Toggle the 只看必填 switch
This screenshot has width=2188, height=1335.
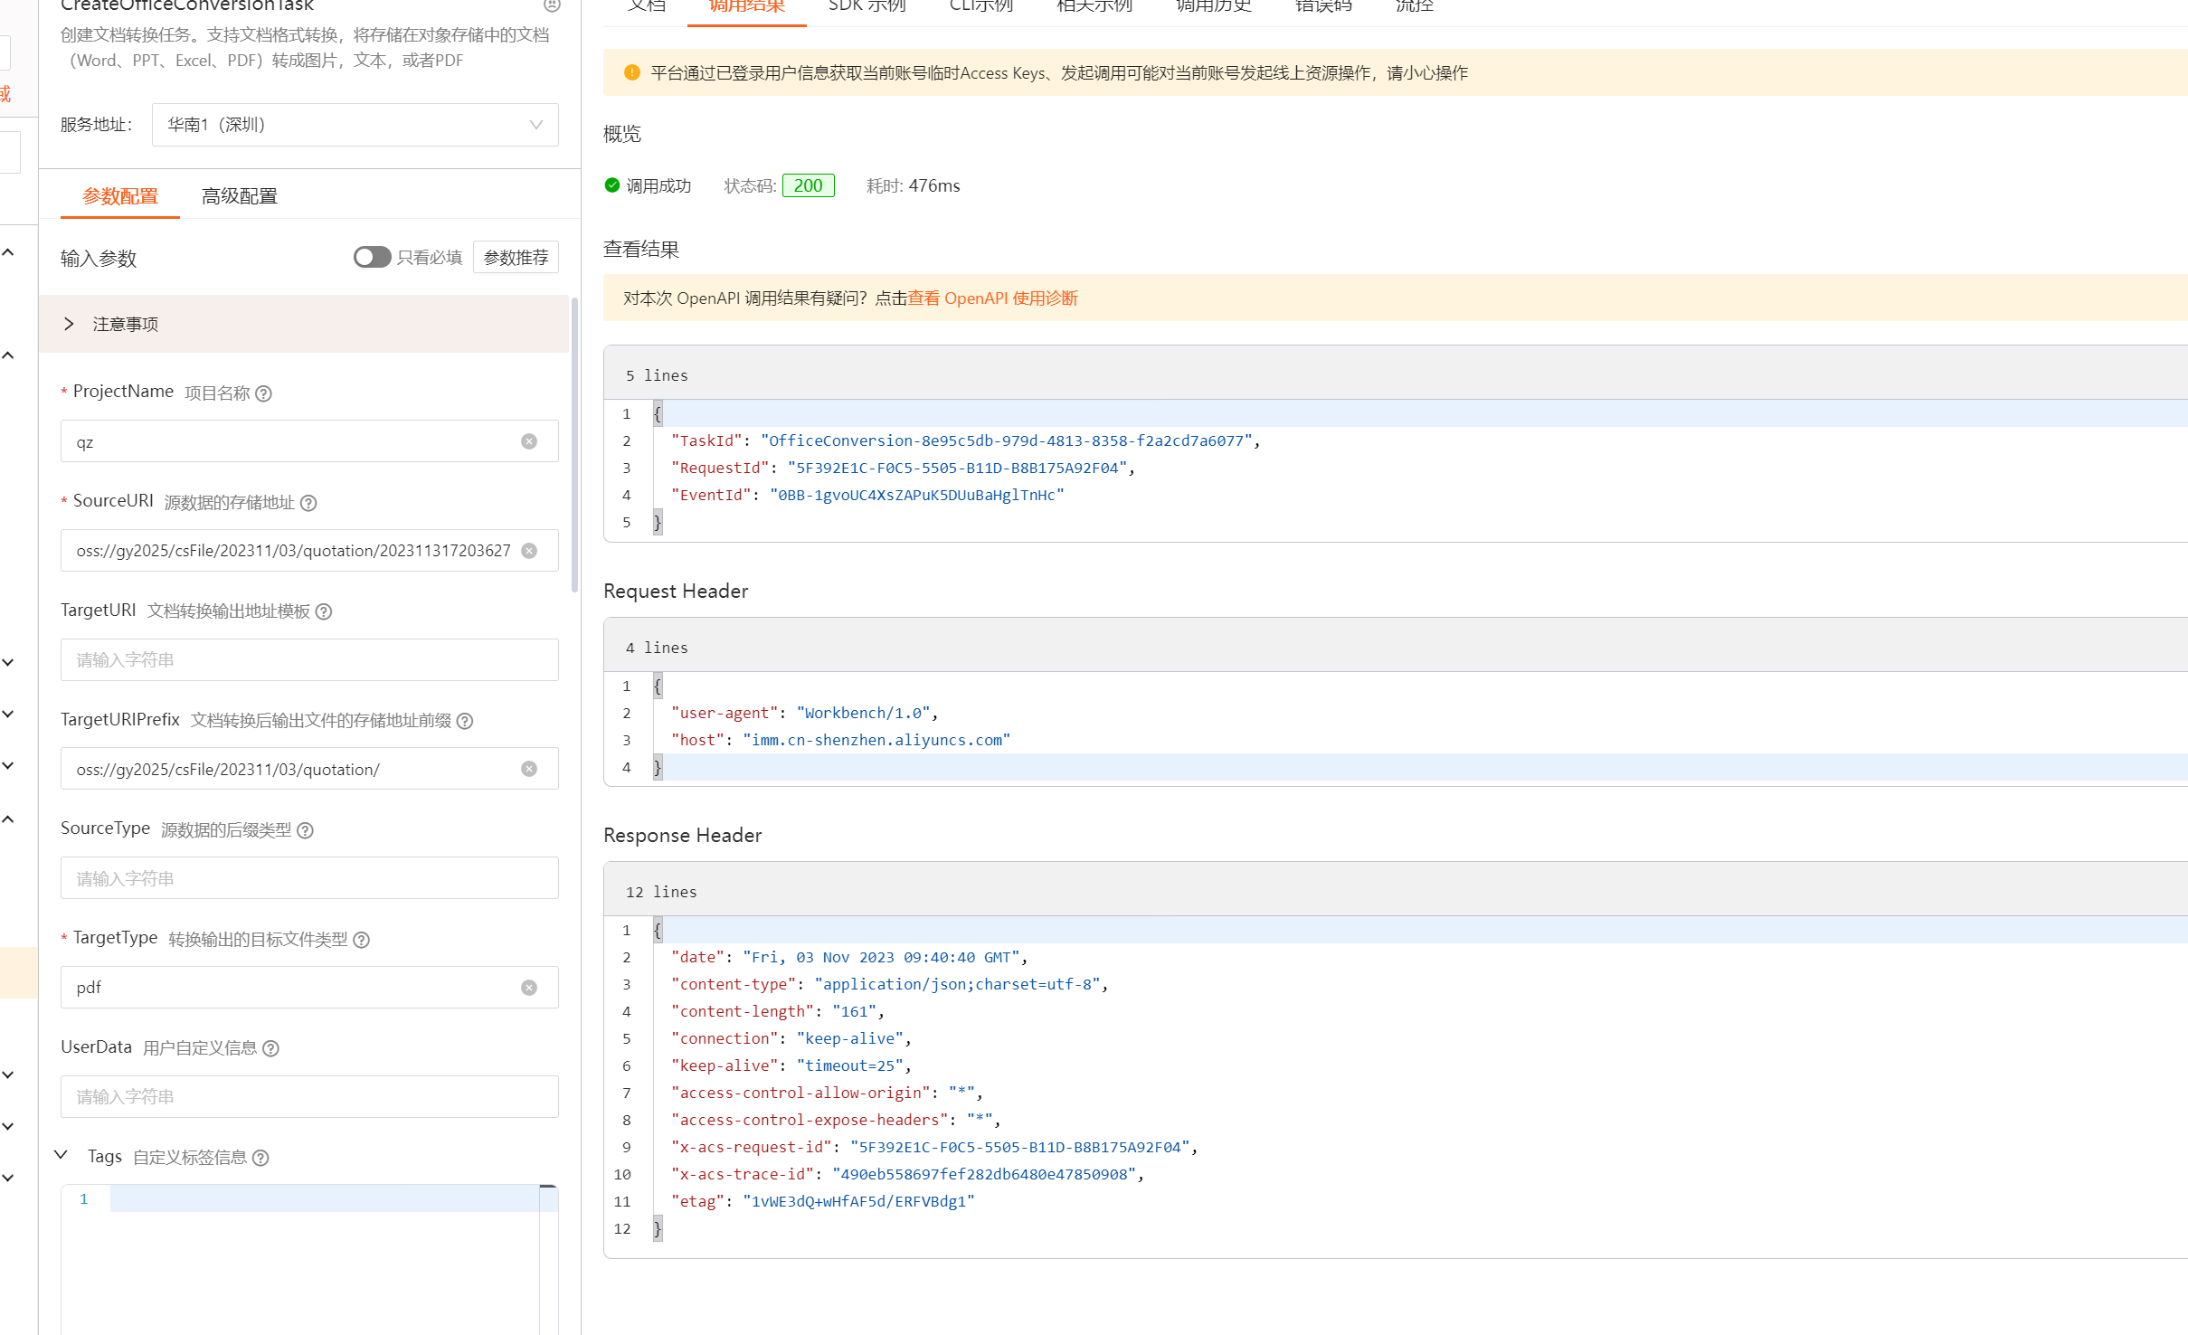pyautogui.click(x=372, y=257)
